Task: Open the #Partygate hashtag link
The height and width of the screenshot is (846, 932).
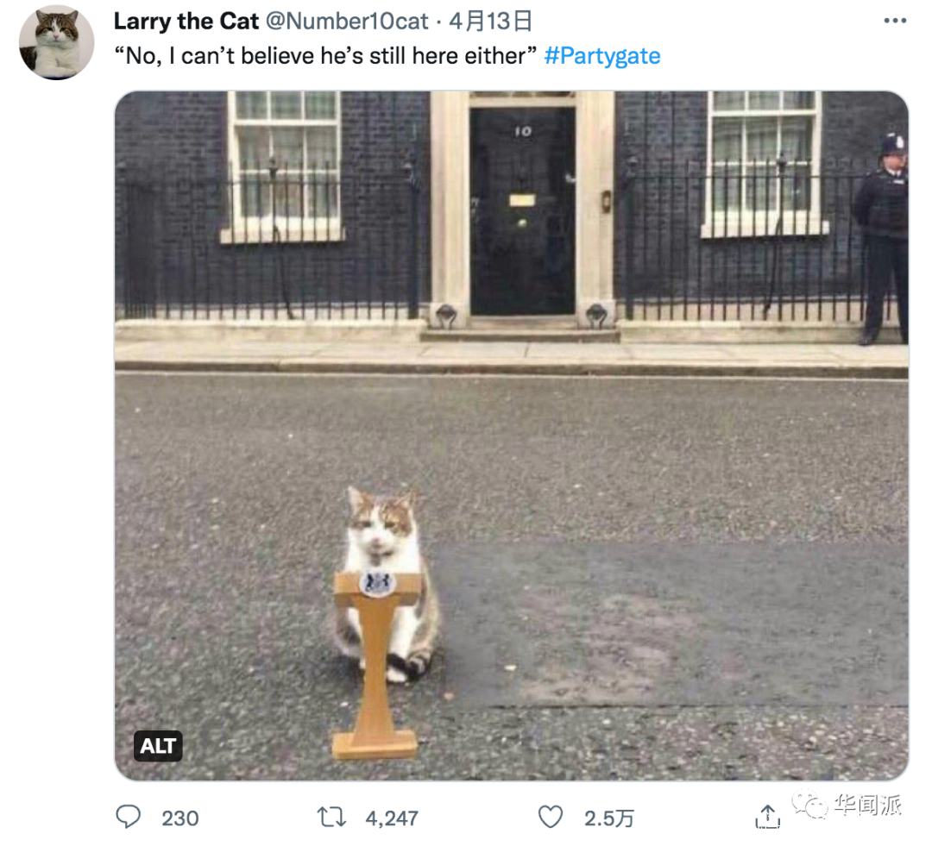Action: click(602, 56)
